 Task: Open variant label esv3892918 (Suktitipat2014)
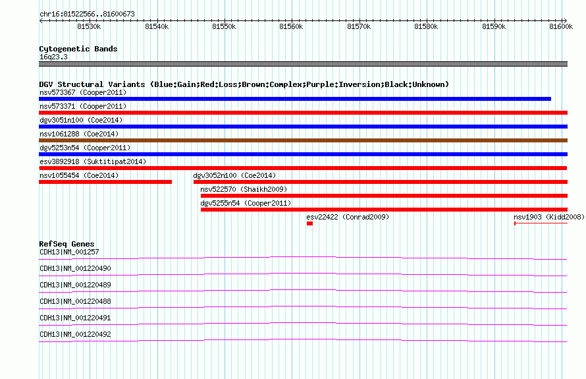pyautogui.click(x=93, y=161)
